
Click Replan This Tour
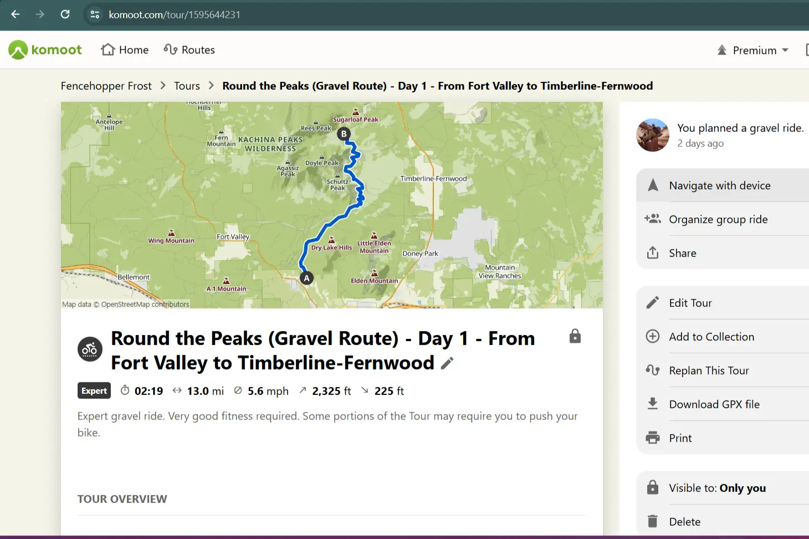click(x=709, y=370)
